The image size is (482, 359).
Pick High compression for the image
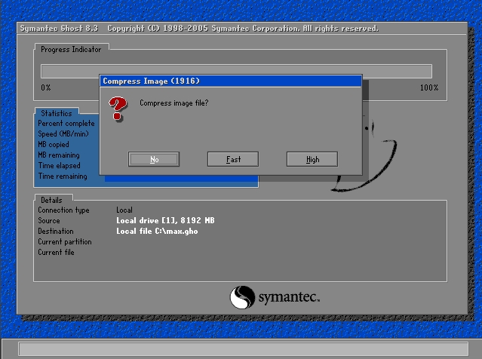click(x=312, y=159)
